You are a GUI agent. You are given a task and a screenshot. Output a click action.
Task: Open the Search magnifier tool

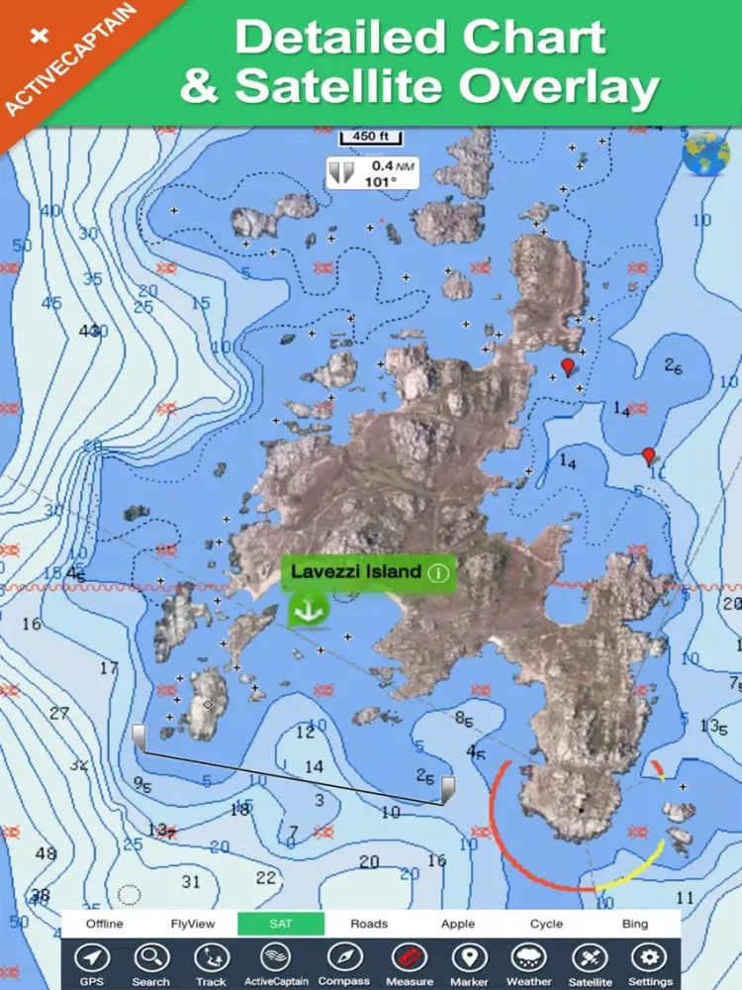(150, 958)
